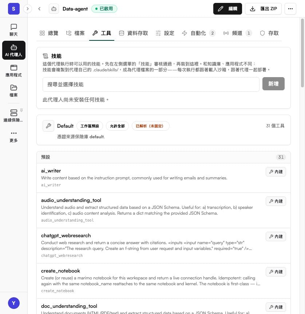
Task: Open 應用程式 in sidebar
Action: 13,71
